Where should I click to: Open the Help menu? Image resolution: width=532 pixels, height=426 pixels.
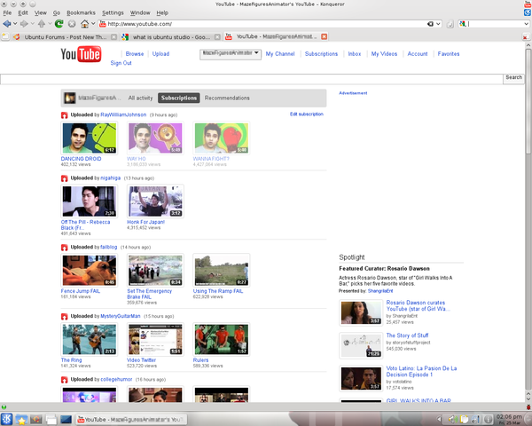tap(162, 13)
